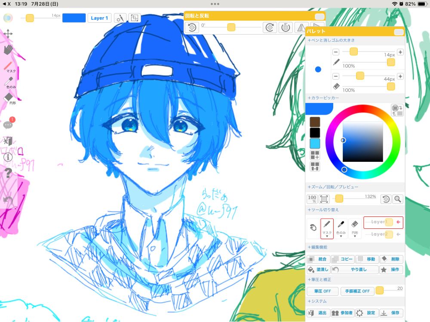The height and width of the screenshot is (322, 430).
Task: Rotate canvas counterclockwise in 回転と反転 panel
Action: pyautogui.click(x=192, y=27)
